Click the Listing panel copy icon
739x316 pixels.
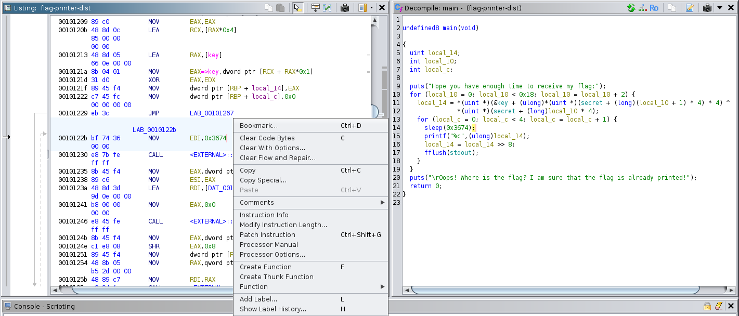269,8
